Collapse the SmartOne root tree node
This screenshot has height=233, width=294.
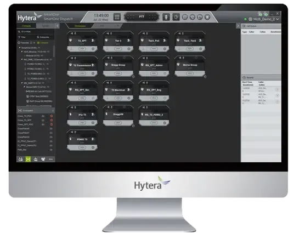tap(20, 48)
